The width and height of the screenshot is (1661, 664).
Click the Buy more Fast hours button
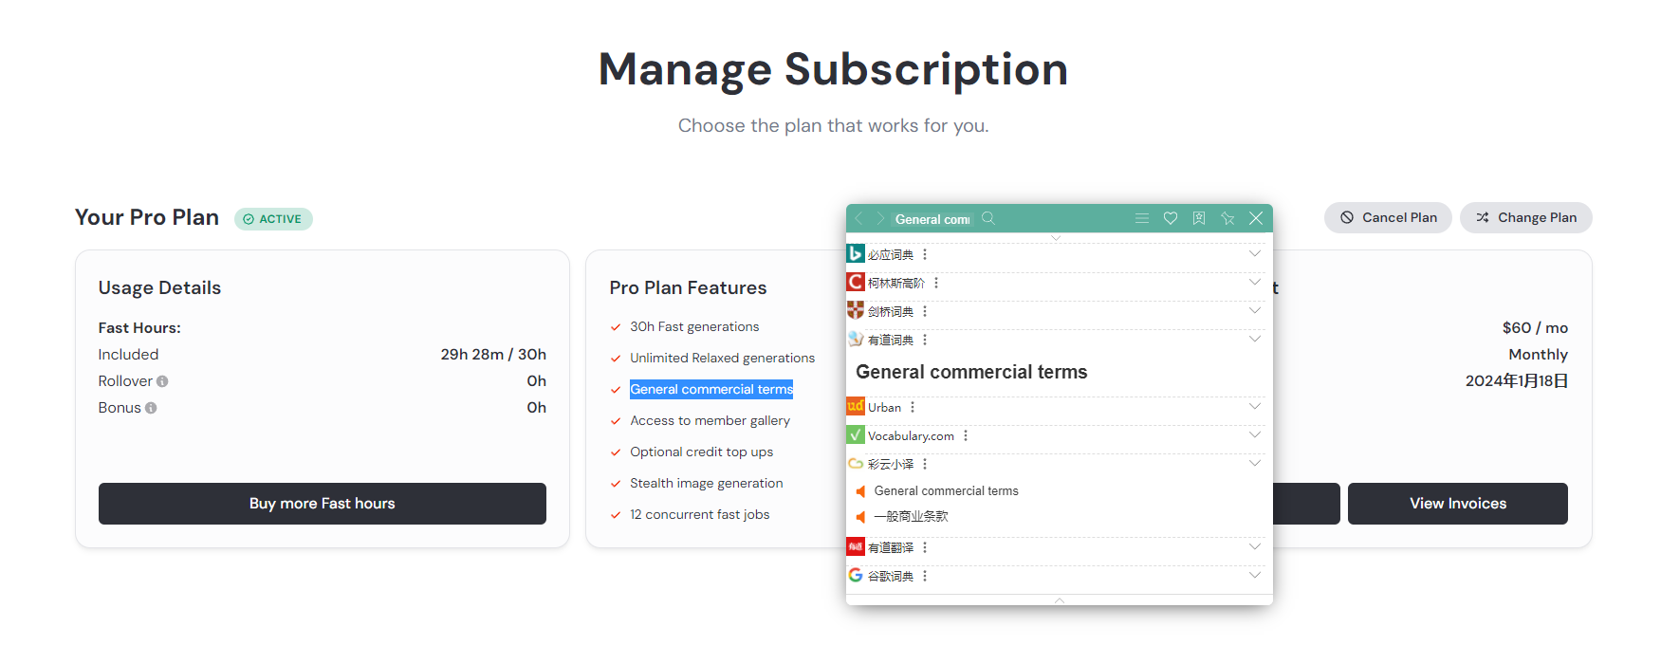(x=322, y=504)
